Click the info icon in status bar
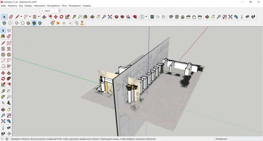 [7, 139]
